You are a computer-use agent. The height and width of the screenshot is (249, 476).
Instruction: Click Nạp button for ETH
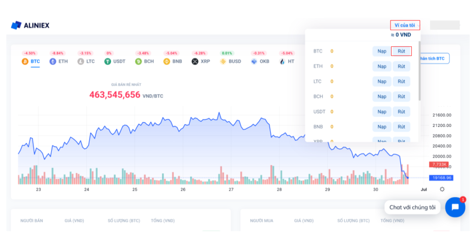click(382, 66)
